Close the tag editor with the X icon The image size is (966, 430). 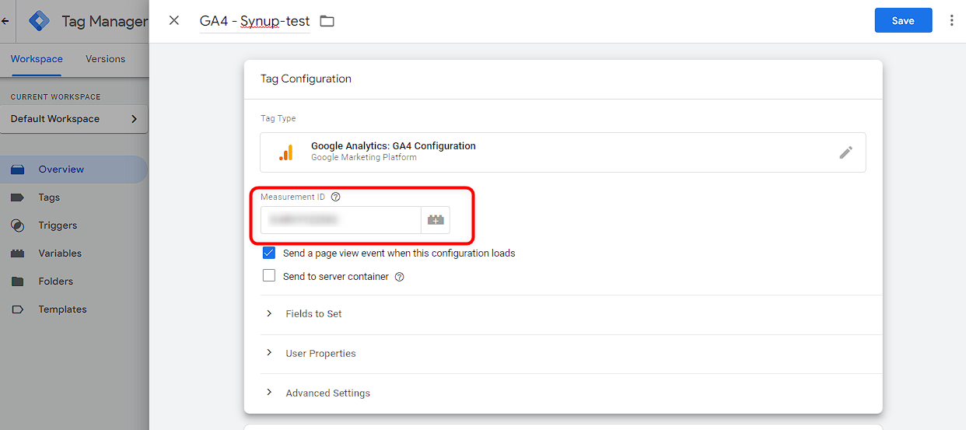coord(174,20)
